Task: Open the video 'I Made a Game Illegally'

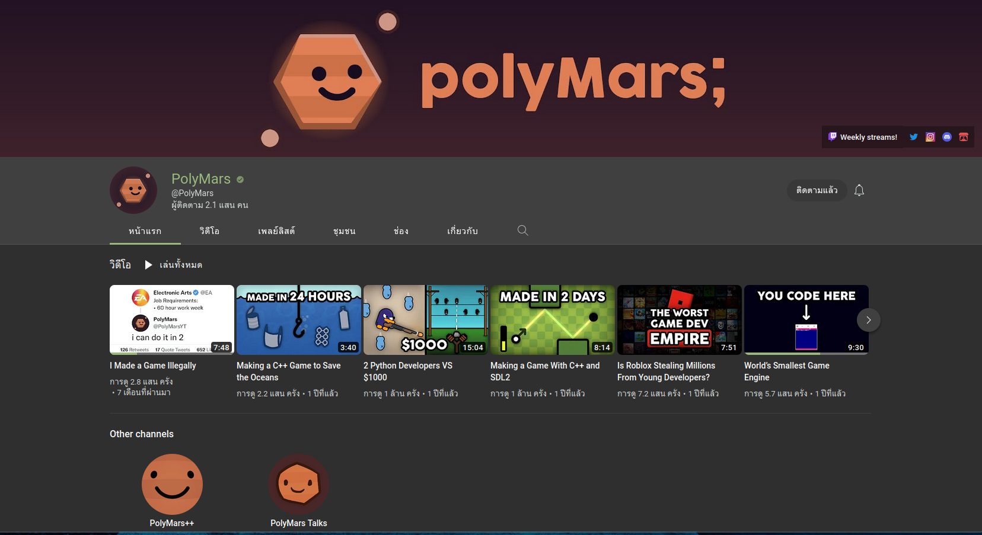Action: tap(171, 320)
